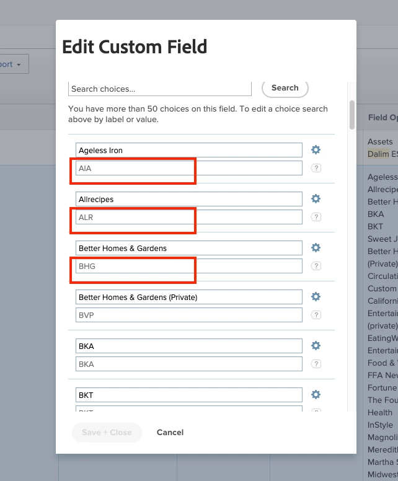Select 'Assets' in the background panel
The height and width of the screenshot is (481, 398).
click(380, 141)
